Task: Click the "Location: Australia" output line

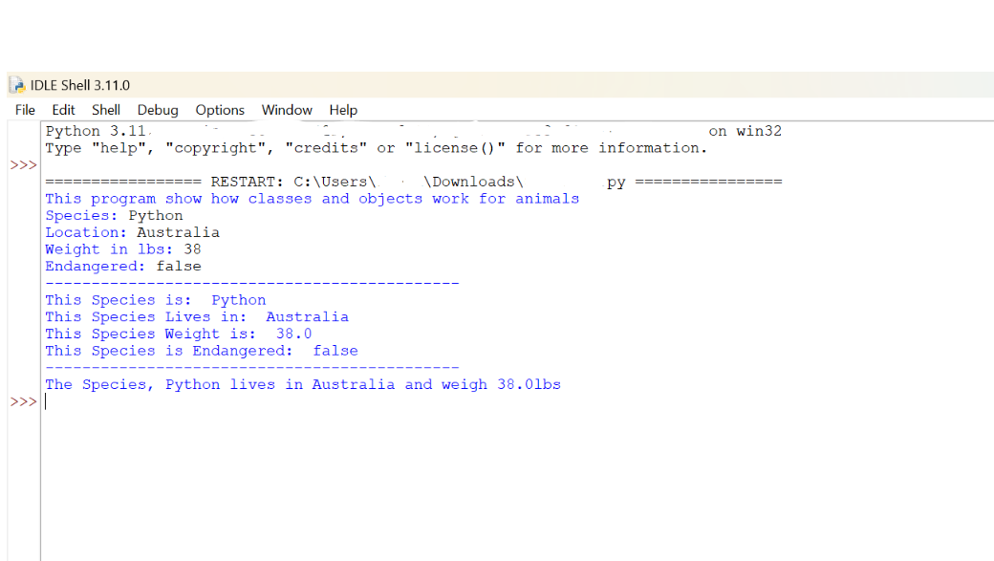Action: (x=132, y=232)
